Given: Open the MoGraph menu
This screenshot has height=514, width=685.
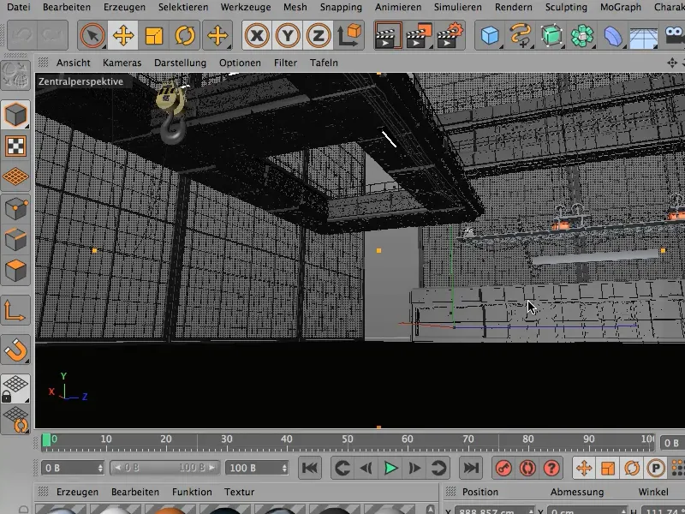Looking at the screenshot, I should (x=620, y=7).
